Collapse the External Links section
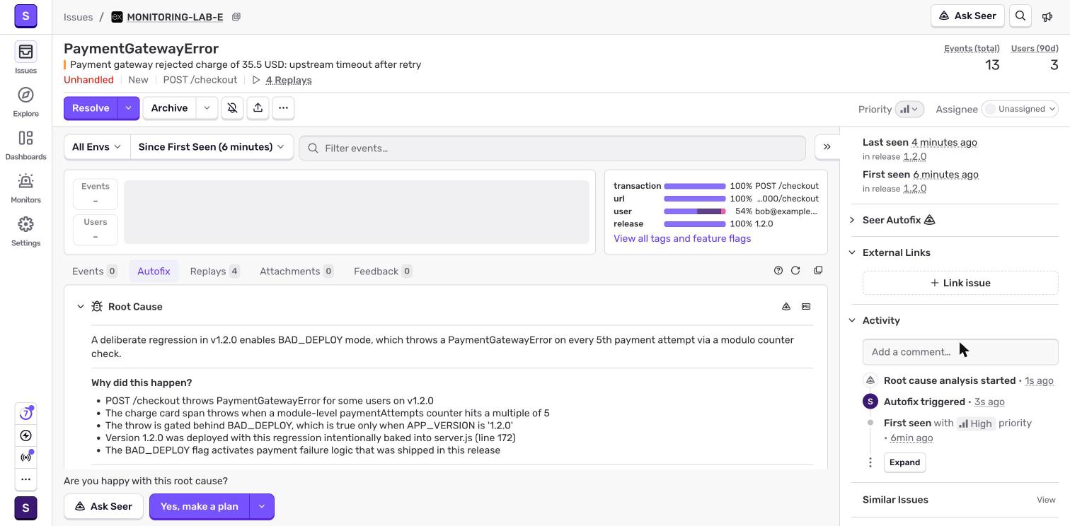The image size is (1070, 526). pyautogui.click(x=852, y=253)
